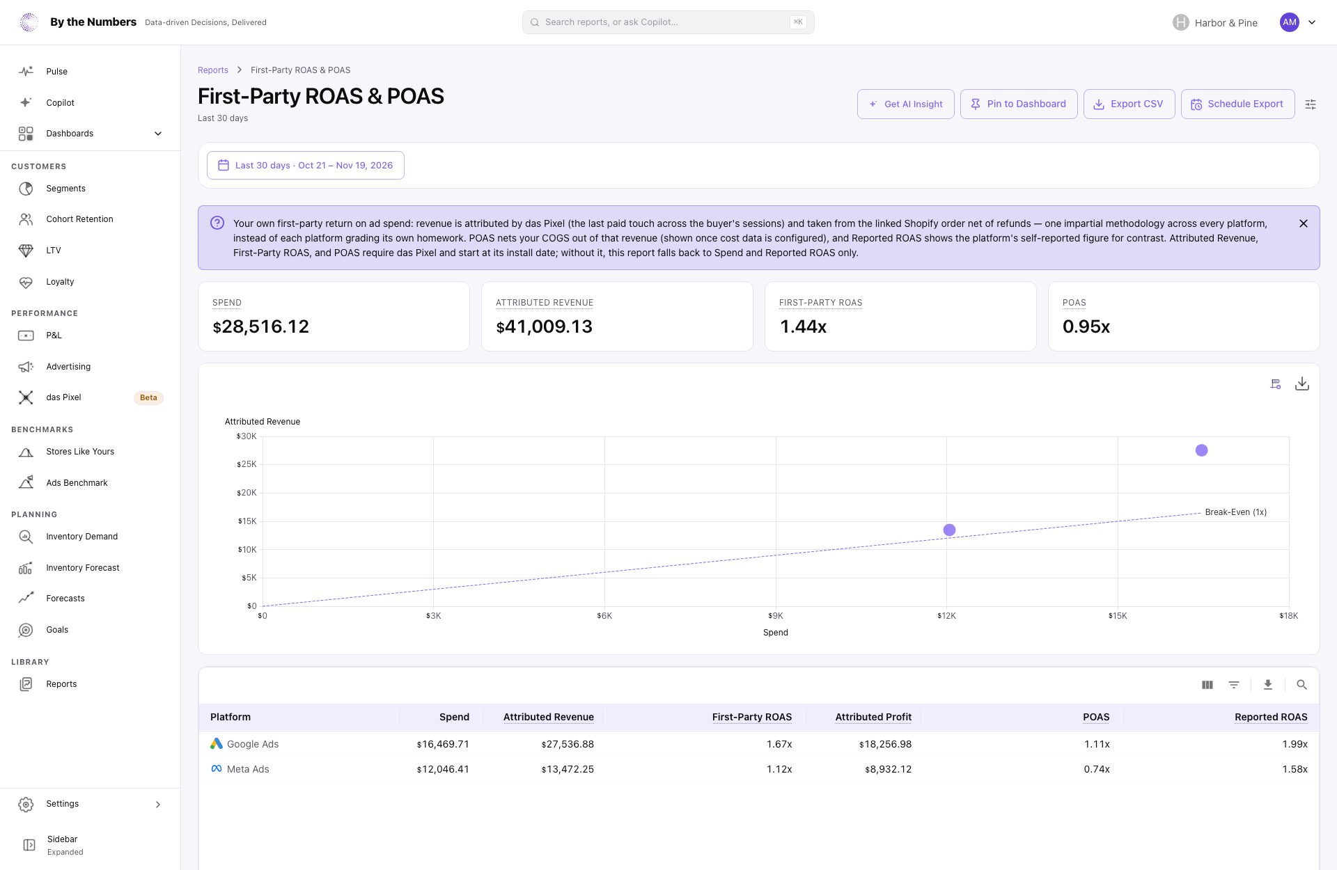Follow the Reports breadcrumb link
The width and height of the screenshot is (1337, 870).
213,70
